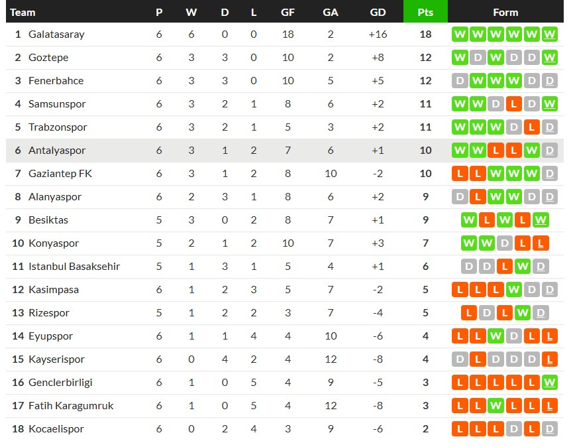Click Trabzonspor's orange L form badge
The image size is (569, 447).
(532, 127)
